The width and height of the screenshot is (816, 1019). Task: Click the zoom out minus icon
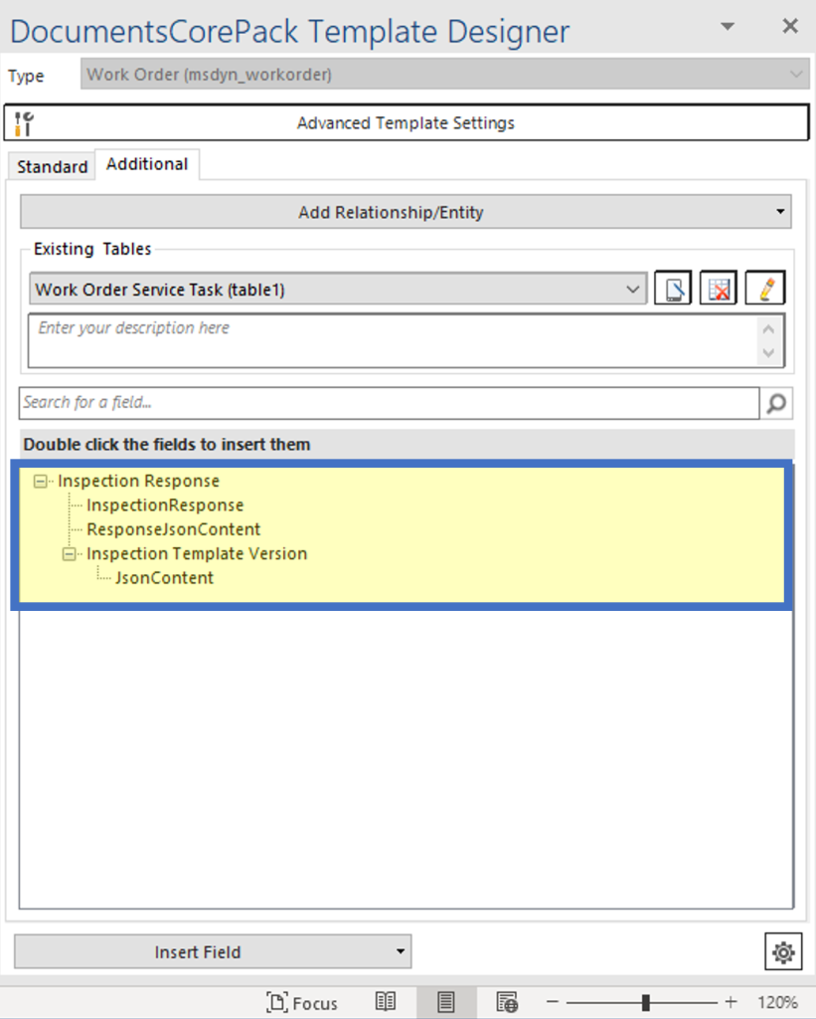(553, 1002)
